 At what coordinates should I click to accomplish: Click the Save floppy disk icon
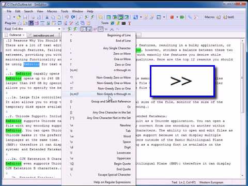coord(25,17)
